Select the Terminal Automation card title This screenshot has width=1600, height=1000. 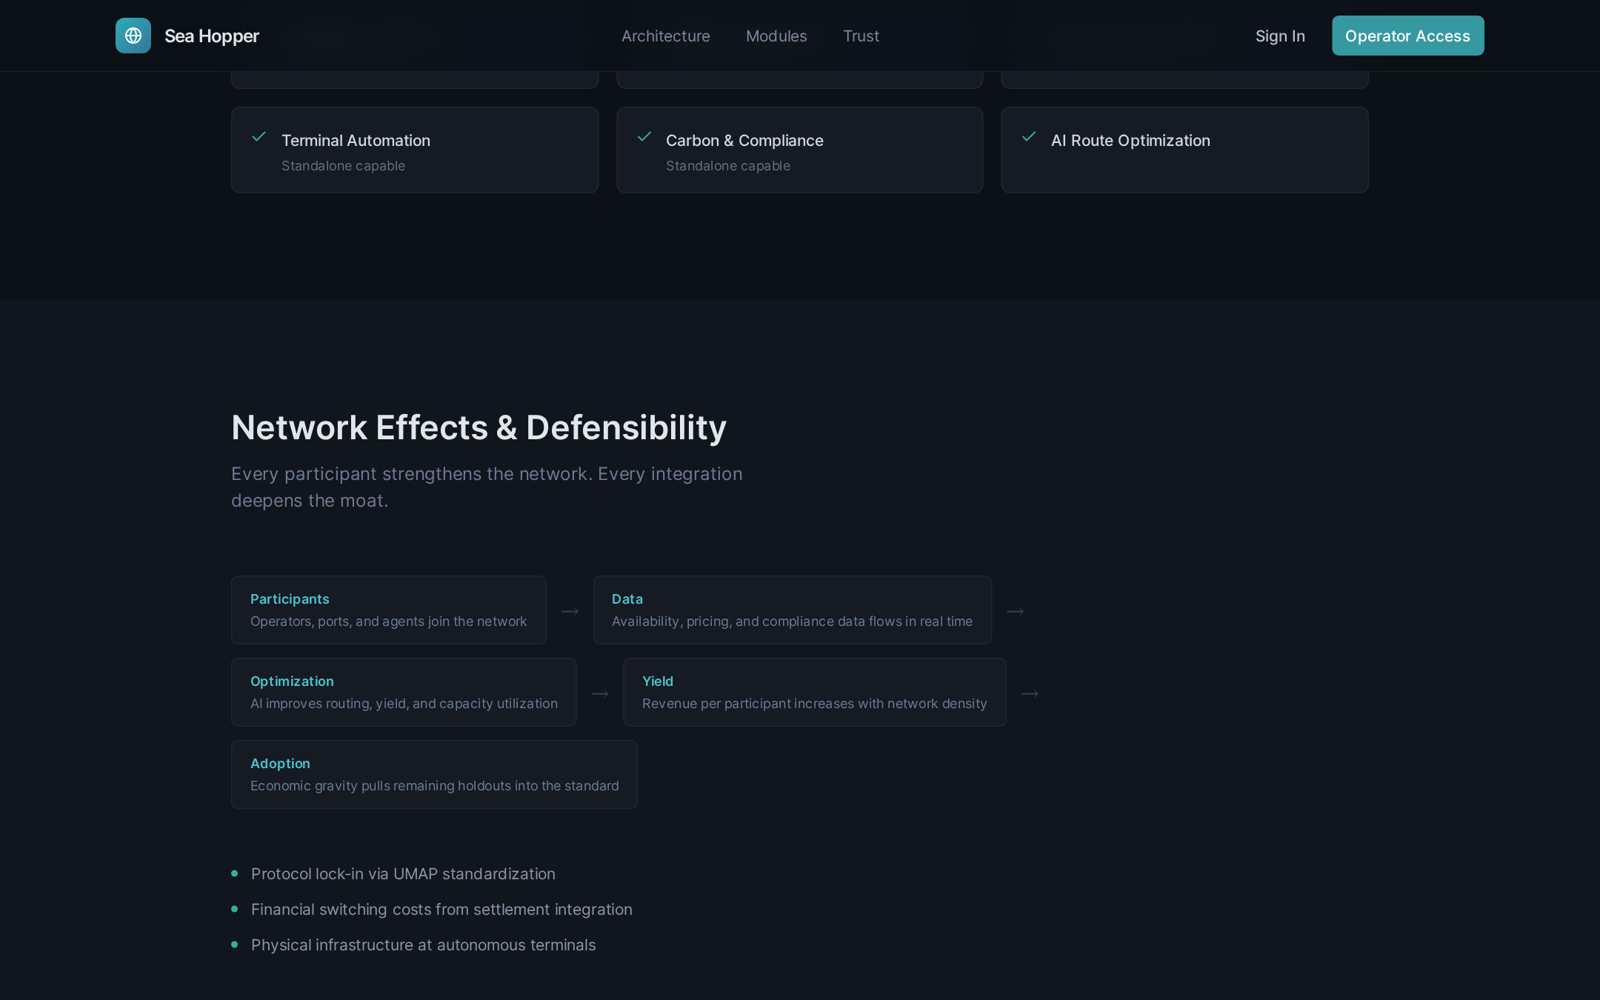tap(356, 141)
